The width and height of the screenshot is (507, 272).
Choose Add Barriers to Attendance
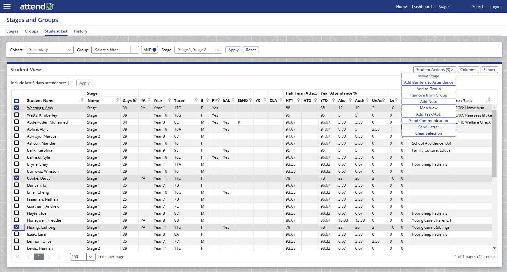[x=429, y=82]
